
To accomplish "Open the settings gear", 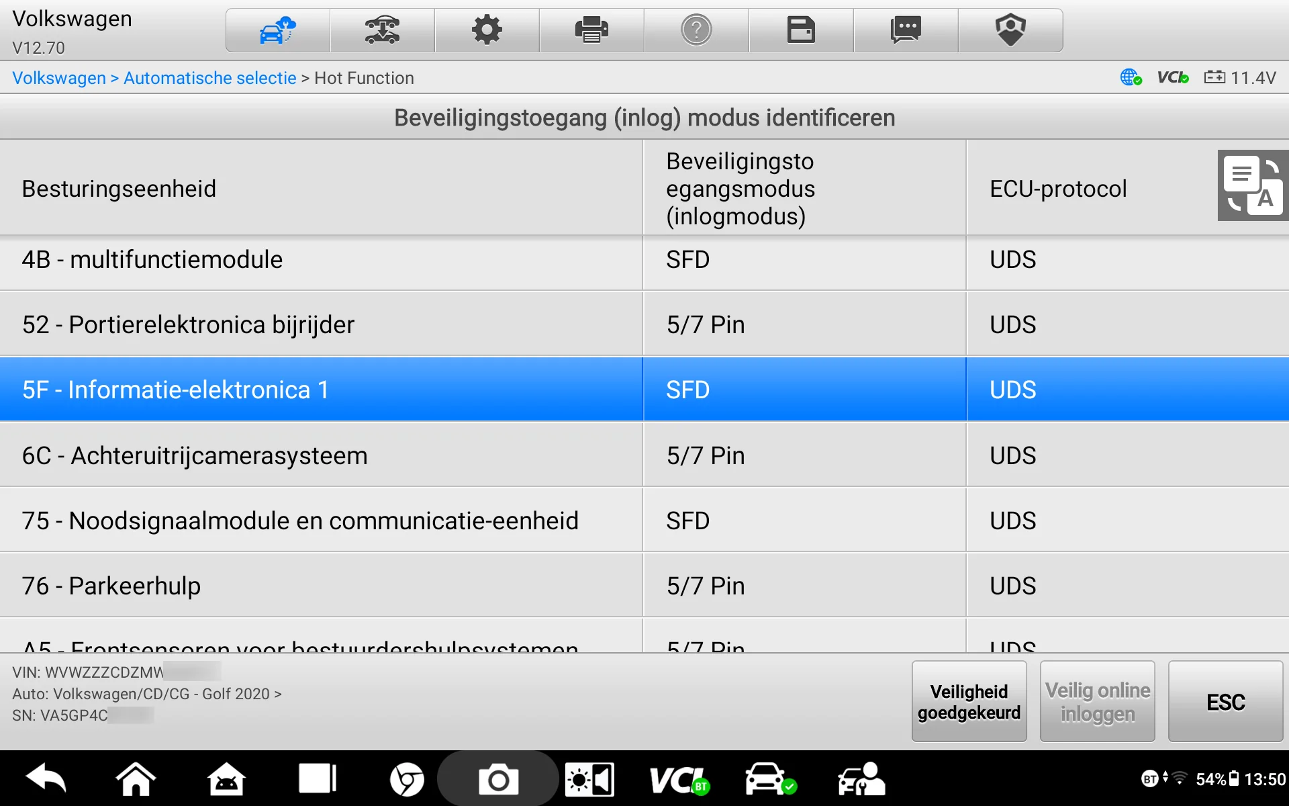I will (487, 30).
